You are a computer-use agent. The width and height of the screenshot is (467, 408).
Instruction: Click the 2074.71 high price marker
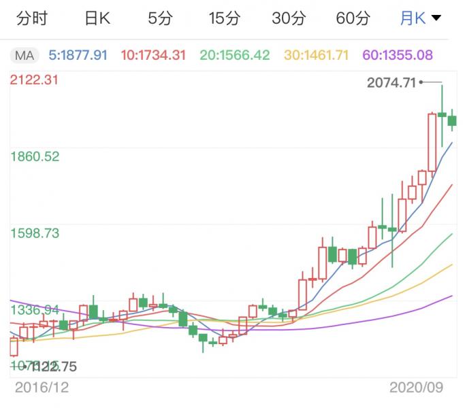[391, 83]
